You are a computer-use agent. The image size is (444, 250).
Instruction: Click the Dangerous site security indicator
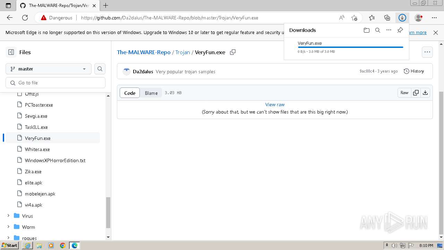pos(57,18)
